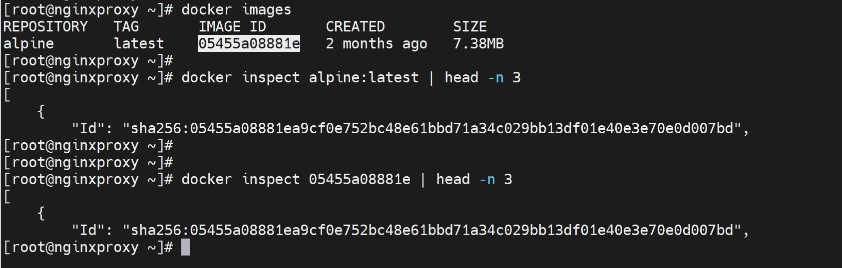Click the IMAGE ID column header

[x=232, y=27]
